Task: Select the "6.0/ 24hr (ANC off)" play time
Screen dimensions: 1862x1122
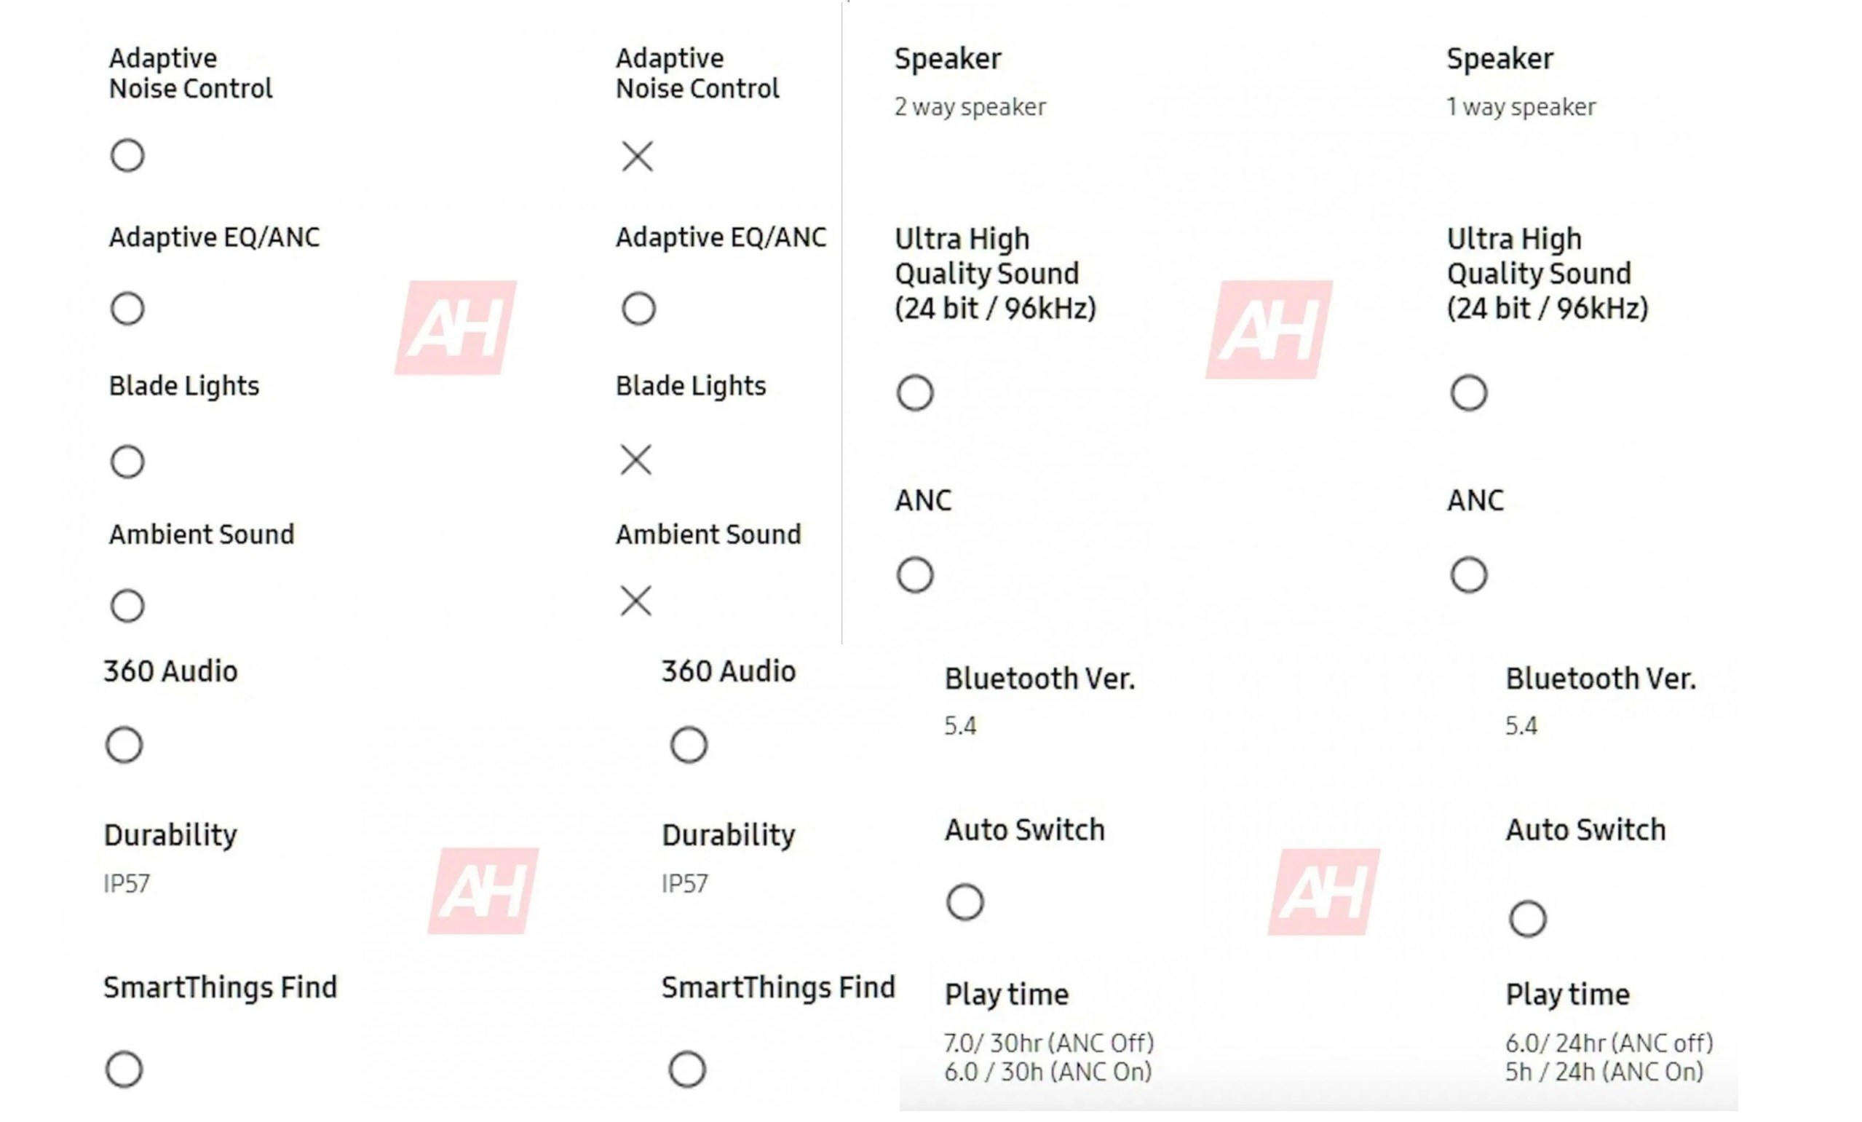Action: [x=1609, y=1043]
